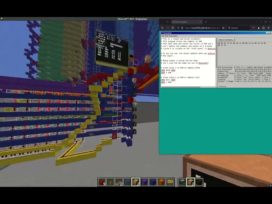Click the horizontal scrollbar under the debug output
Image resolution: width=272 pixels, height=204 pixels.
(222, 87)
